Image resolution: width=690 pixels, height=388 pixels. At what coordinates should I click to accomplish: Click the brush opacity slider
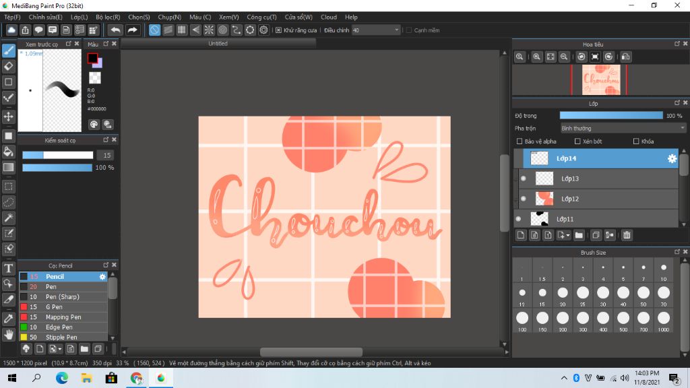57,168
